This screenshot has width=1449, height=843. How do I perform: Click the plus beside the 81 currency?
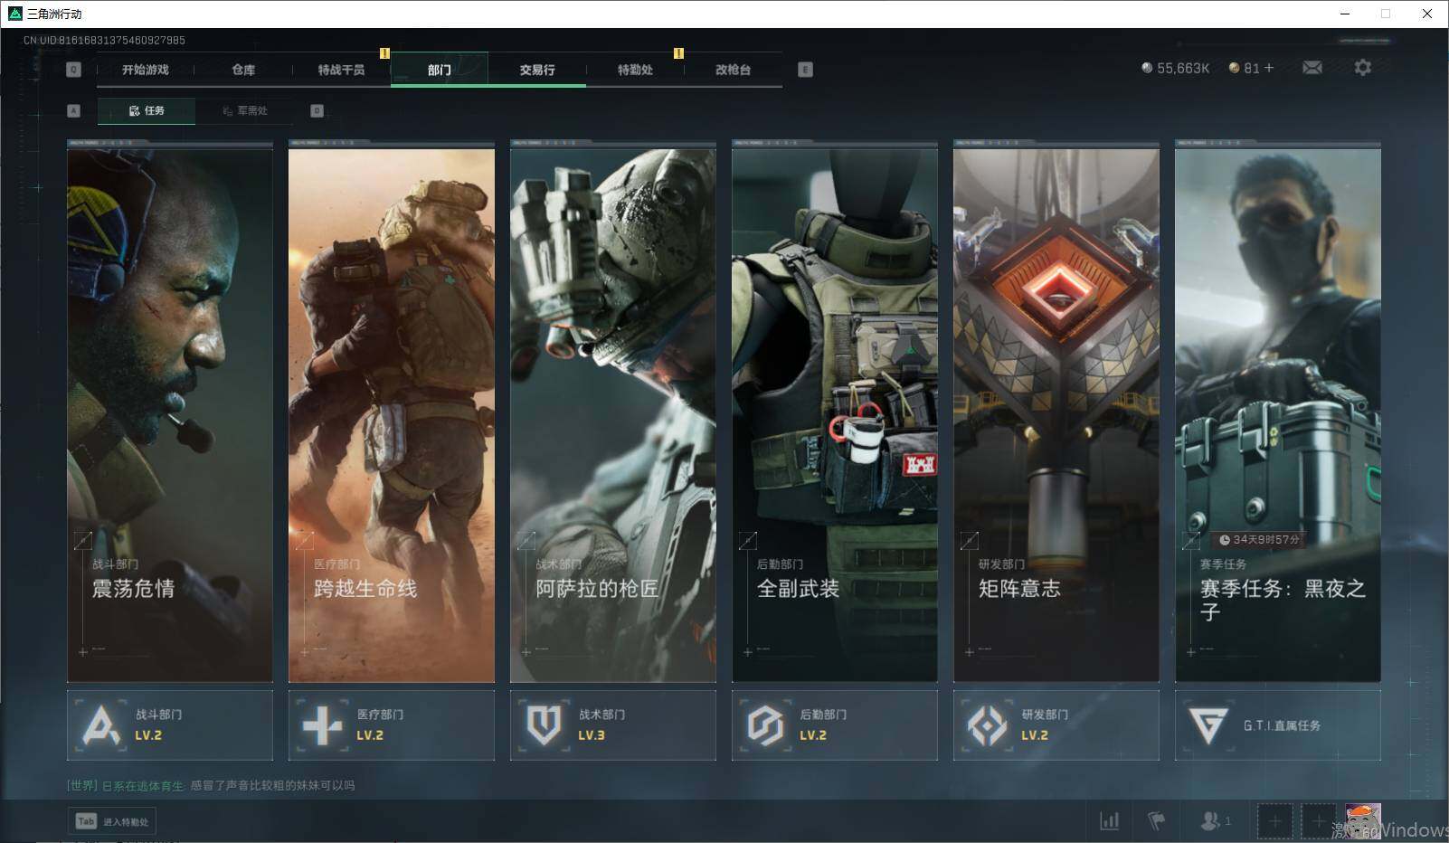tap(1269, 68)
